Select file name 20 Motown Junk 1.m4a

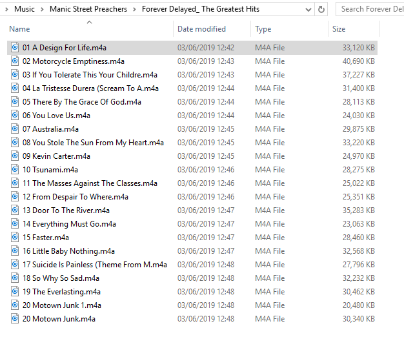[62, 305]
